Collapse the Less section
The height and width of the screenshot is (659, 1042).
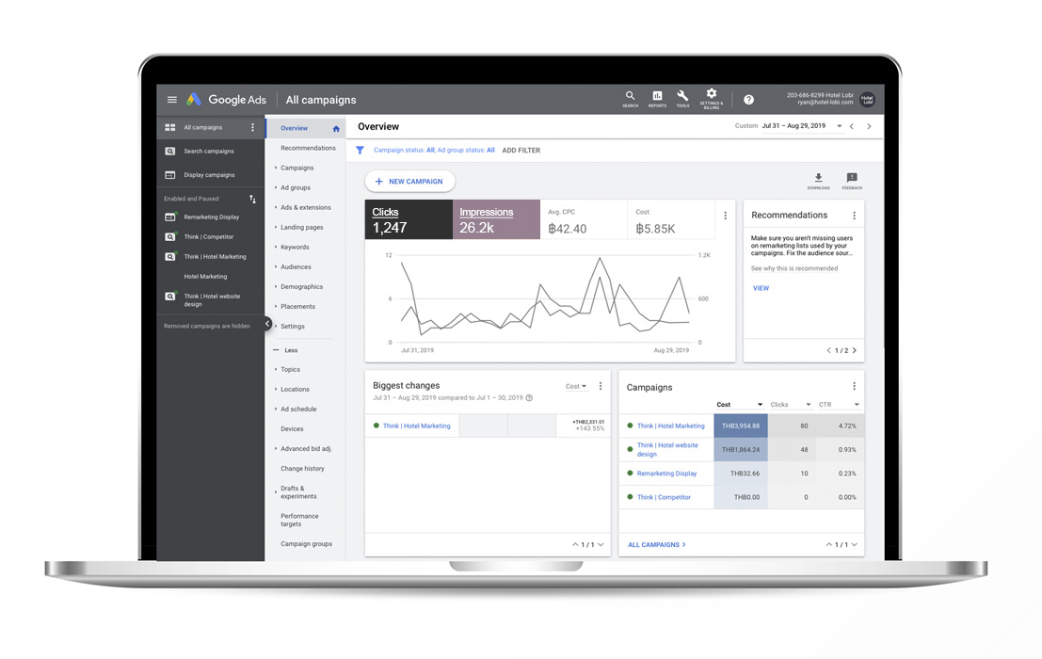click(286, 350)
